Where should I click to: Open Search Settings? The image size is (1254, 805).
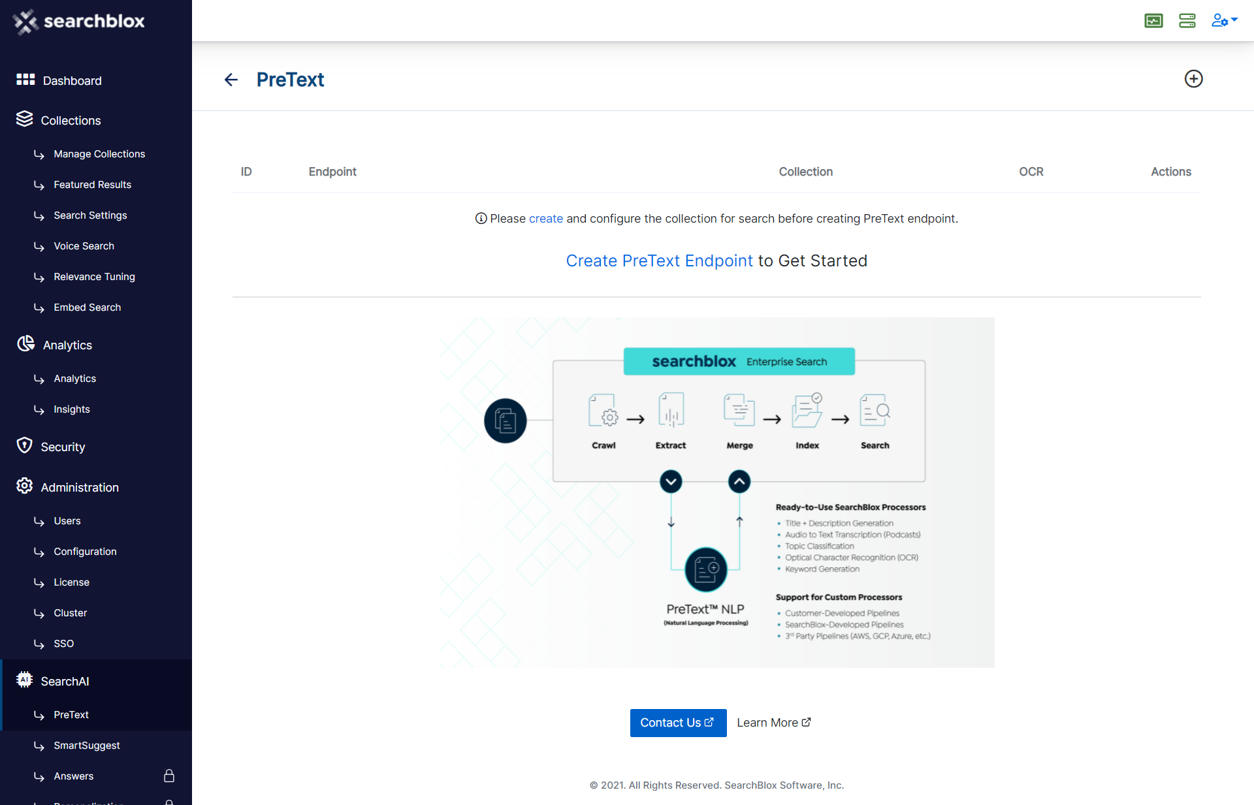(90, 215)
